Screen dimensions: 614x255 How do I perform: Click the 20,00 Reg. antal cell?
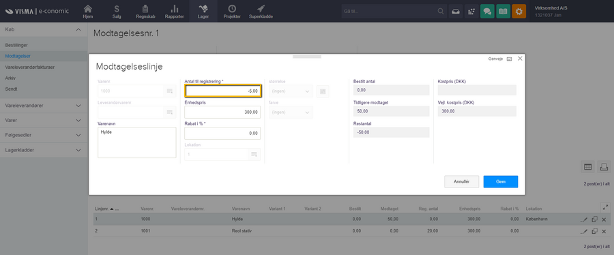point(433,231)
